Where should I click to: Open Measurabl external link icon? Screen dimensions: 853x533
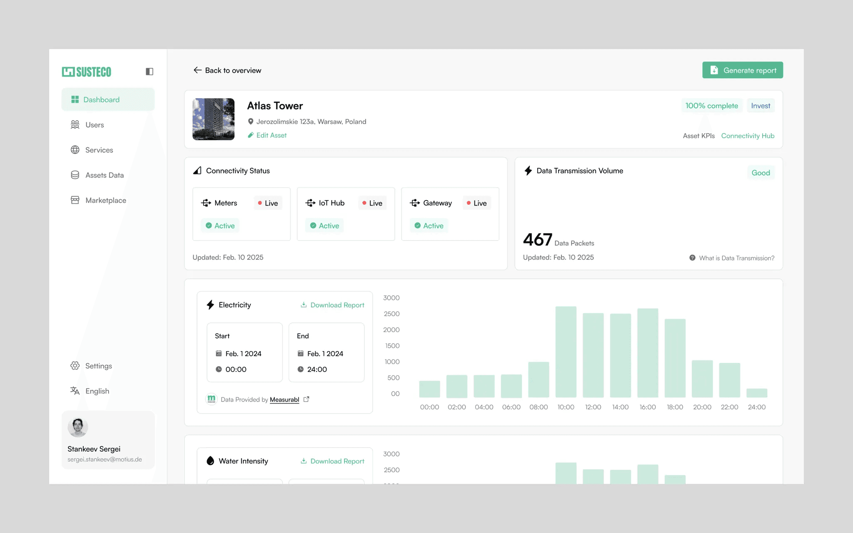[307, 399]
